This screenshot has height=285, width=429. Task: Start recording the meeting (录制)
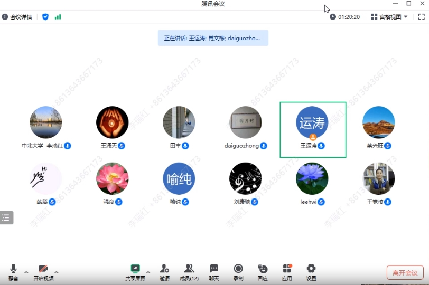click(x=238, y=272)
